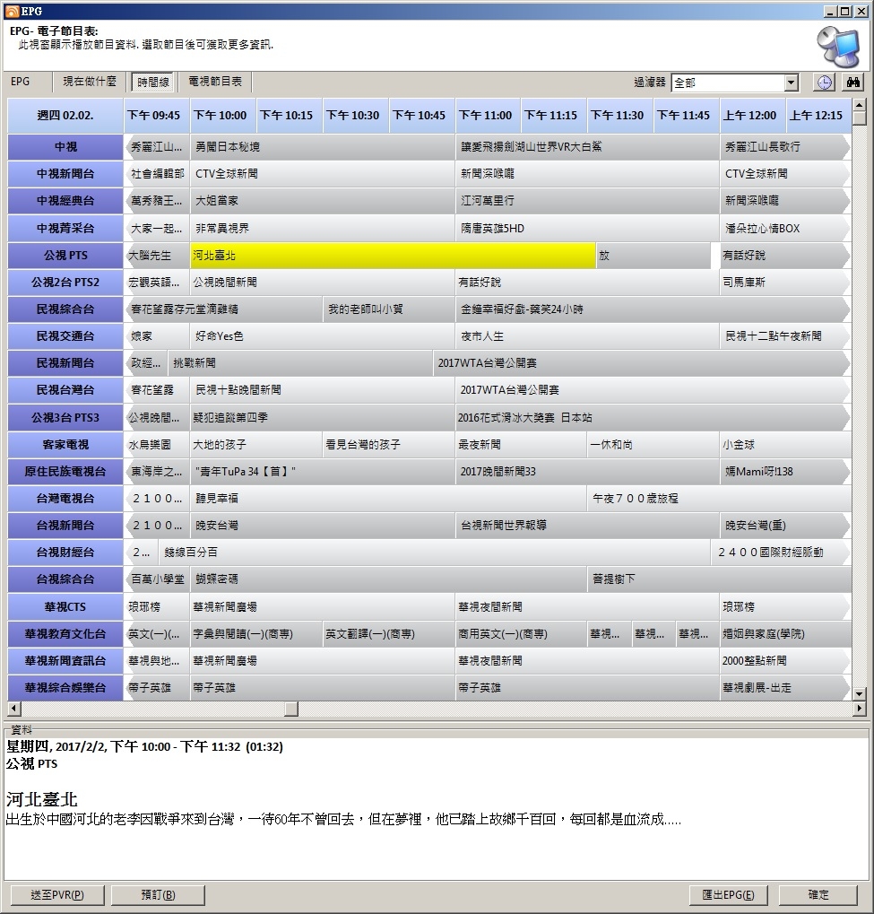This screenshot has width=874, height=914.
Task: Select the 週四 02.02. date header
Action: point(65,116)
